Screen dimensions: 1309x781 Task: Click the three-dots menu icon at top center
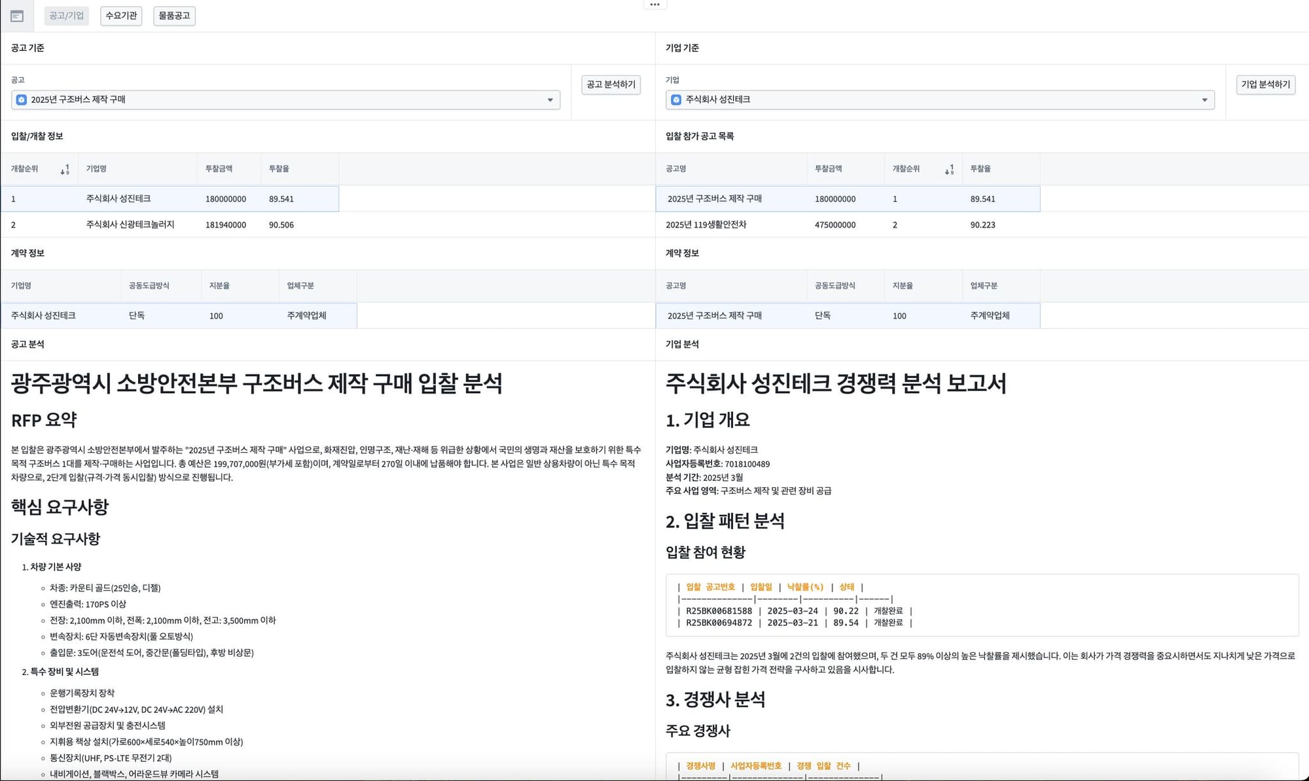tap(654, 5)
